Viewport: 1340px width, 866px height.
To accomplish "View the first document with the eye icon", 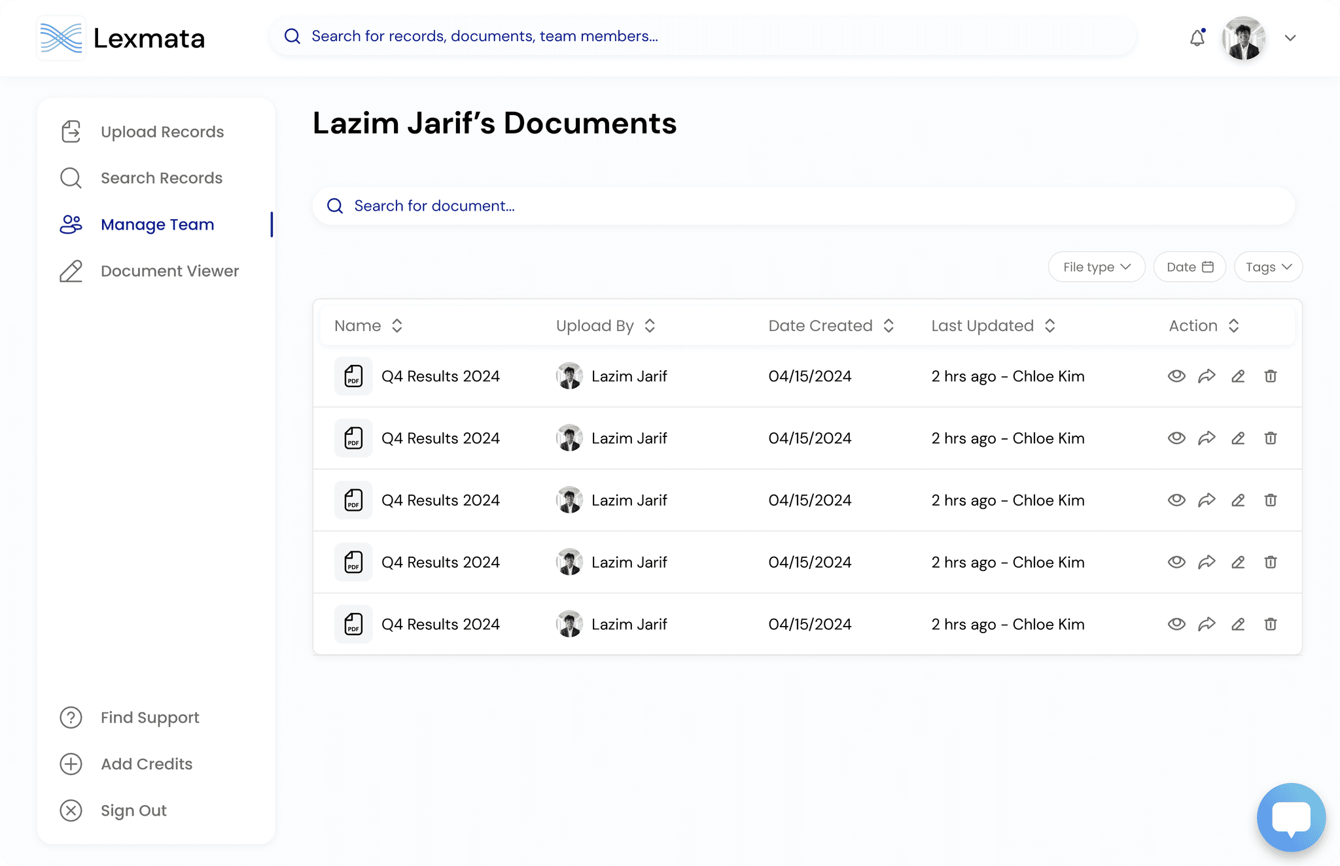I will (1176, 376).
